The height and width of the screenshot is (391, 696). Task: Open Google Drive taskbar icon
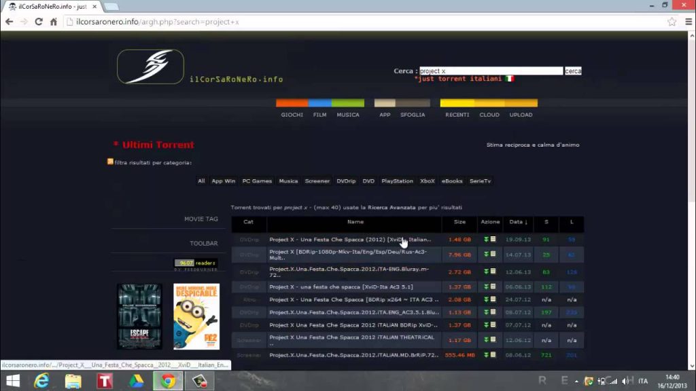pos(136,381)
